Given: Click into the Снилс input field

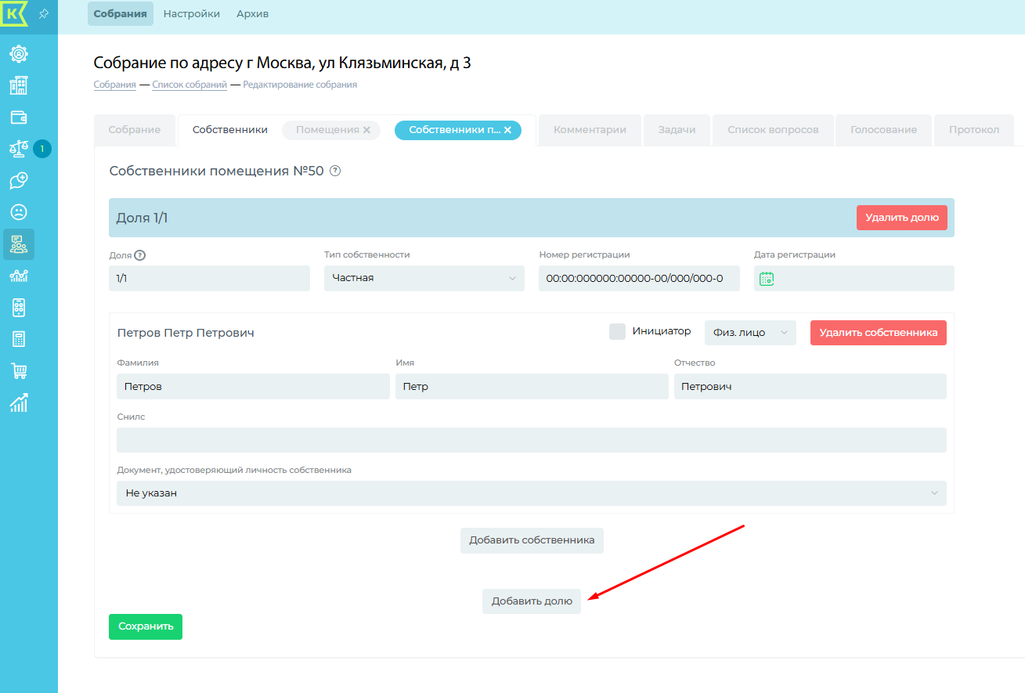Looking at the screenshot, I should (531, 440).
